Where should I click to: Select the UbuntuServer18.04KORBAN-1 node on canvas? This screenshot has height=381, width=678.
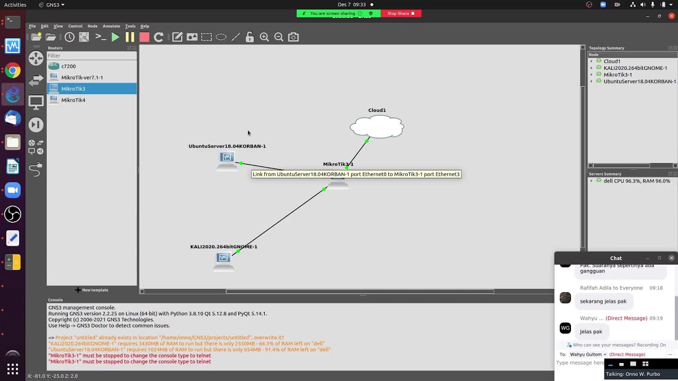pos(227,160)
